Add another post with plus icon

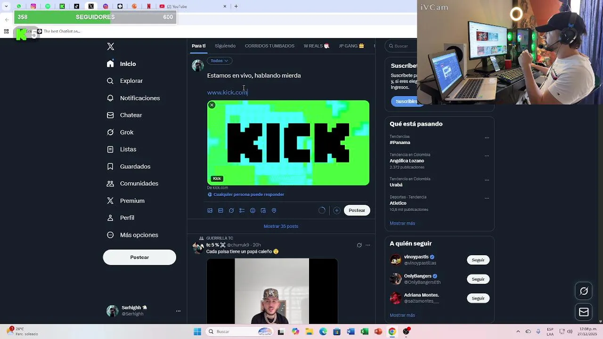[336, 210]
